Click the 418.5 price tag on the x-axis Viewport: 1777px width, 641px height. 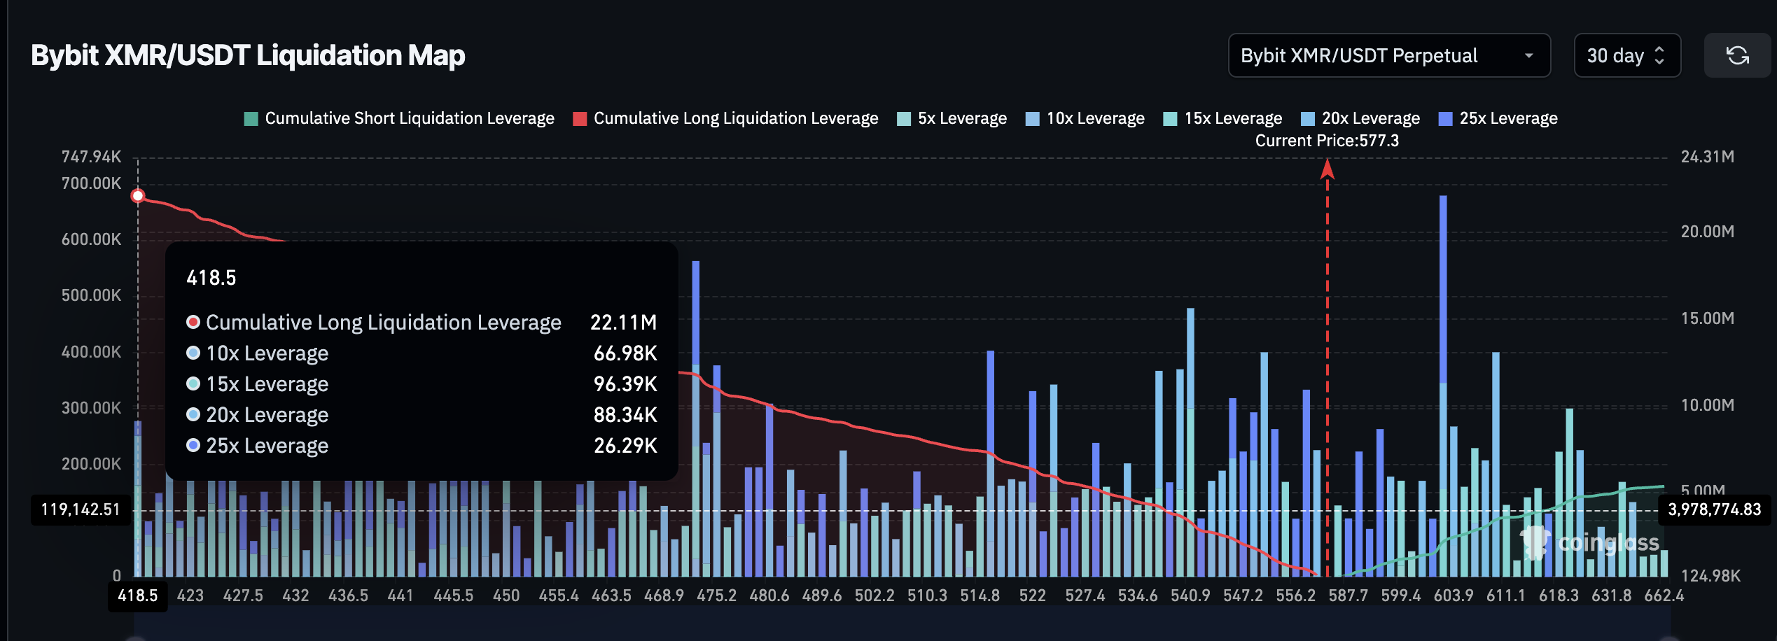click(x=137, y=596)
